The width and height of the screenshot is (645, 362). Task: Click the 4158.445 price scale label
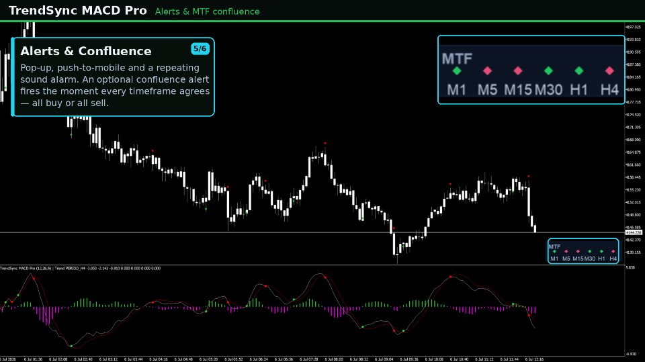[x=633, y=177]
